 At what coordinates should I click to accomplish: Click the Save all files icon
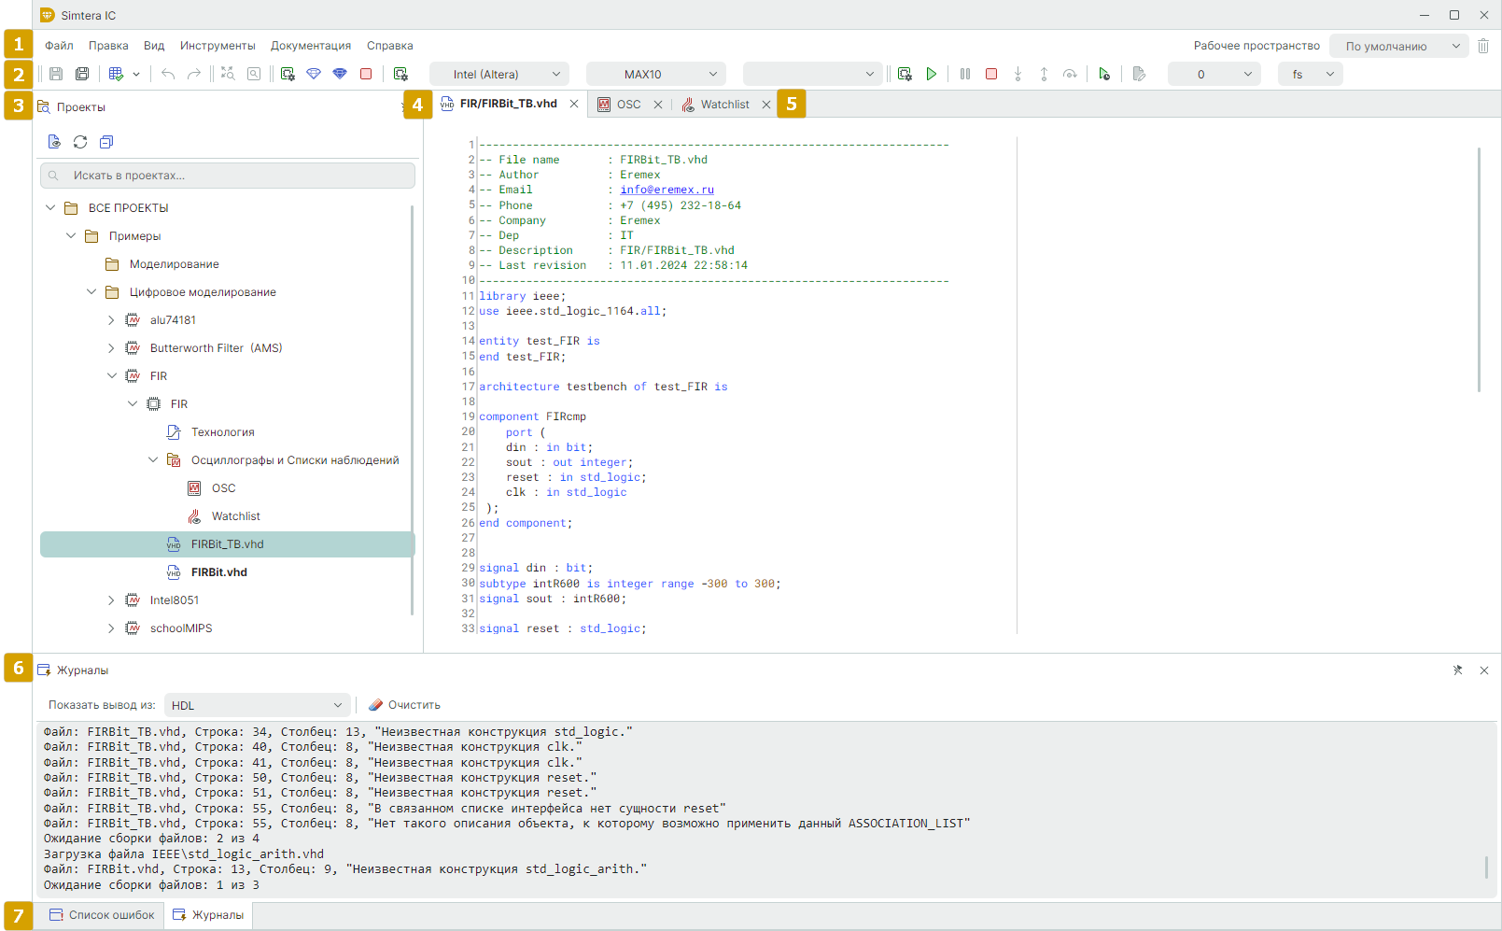82,74
